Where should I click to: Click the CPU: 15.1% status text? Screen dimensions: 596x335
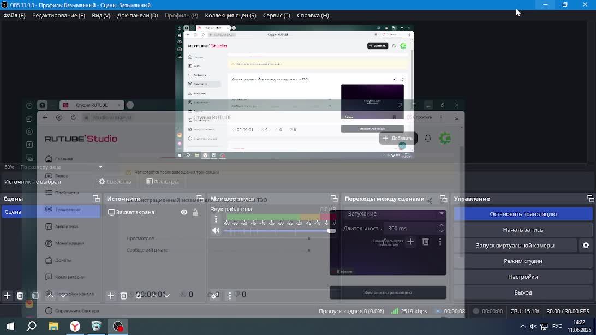525,311
